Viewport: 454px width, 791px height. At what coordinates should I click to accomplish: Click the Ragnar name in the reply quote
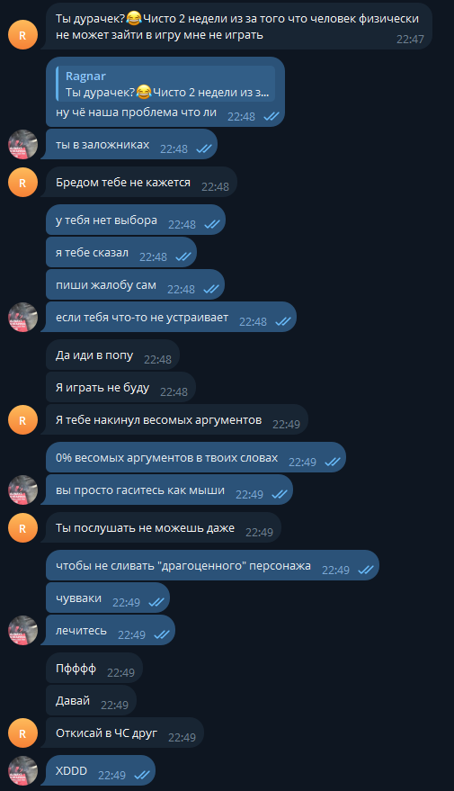pyautogui.click(x=85, y=76)
